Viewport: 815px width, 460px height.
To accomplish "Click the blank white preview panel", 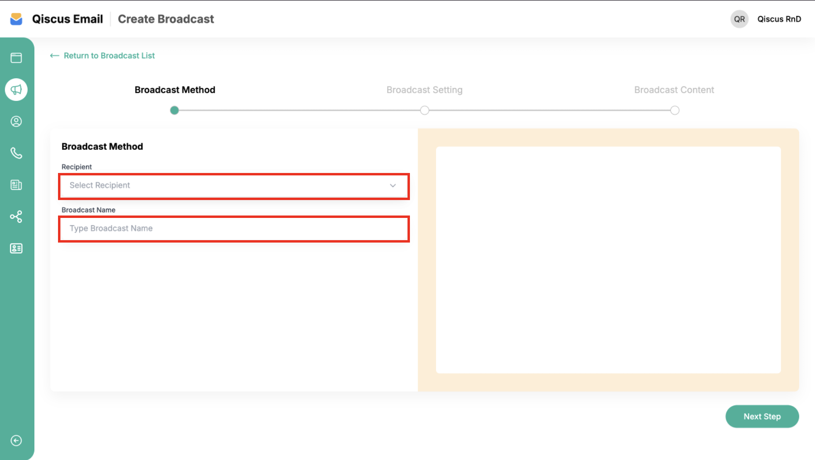I will pyautogui.click(x=608, y=260).
